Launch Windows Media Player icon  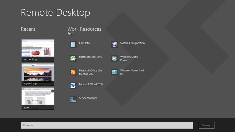coord(114,58)
